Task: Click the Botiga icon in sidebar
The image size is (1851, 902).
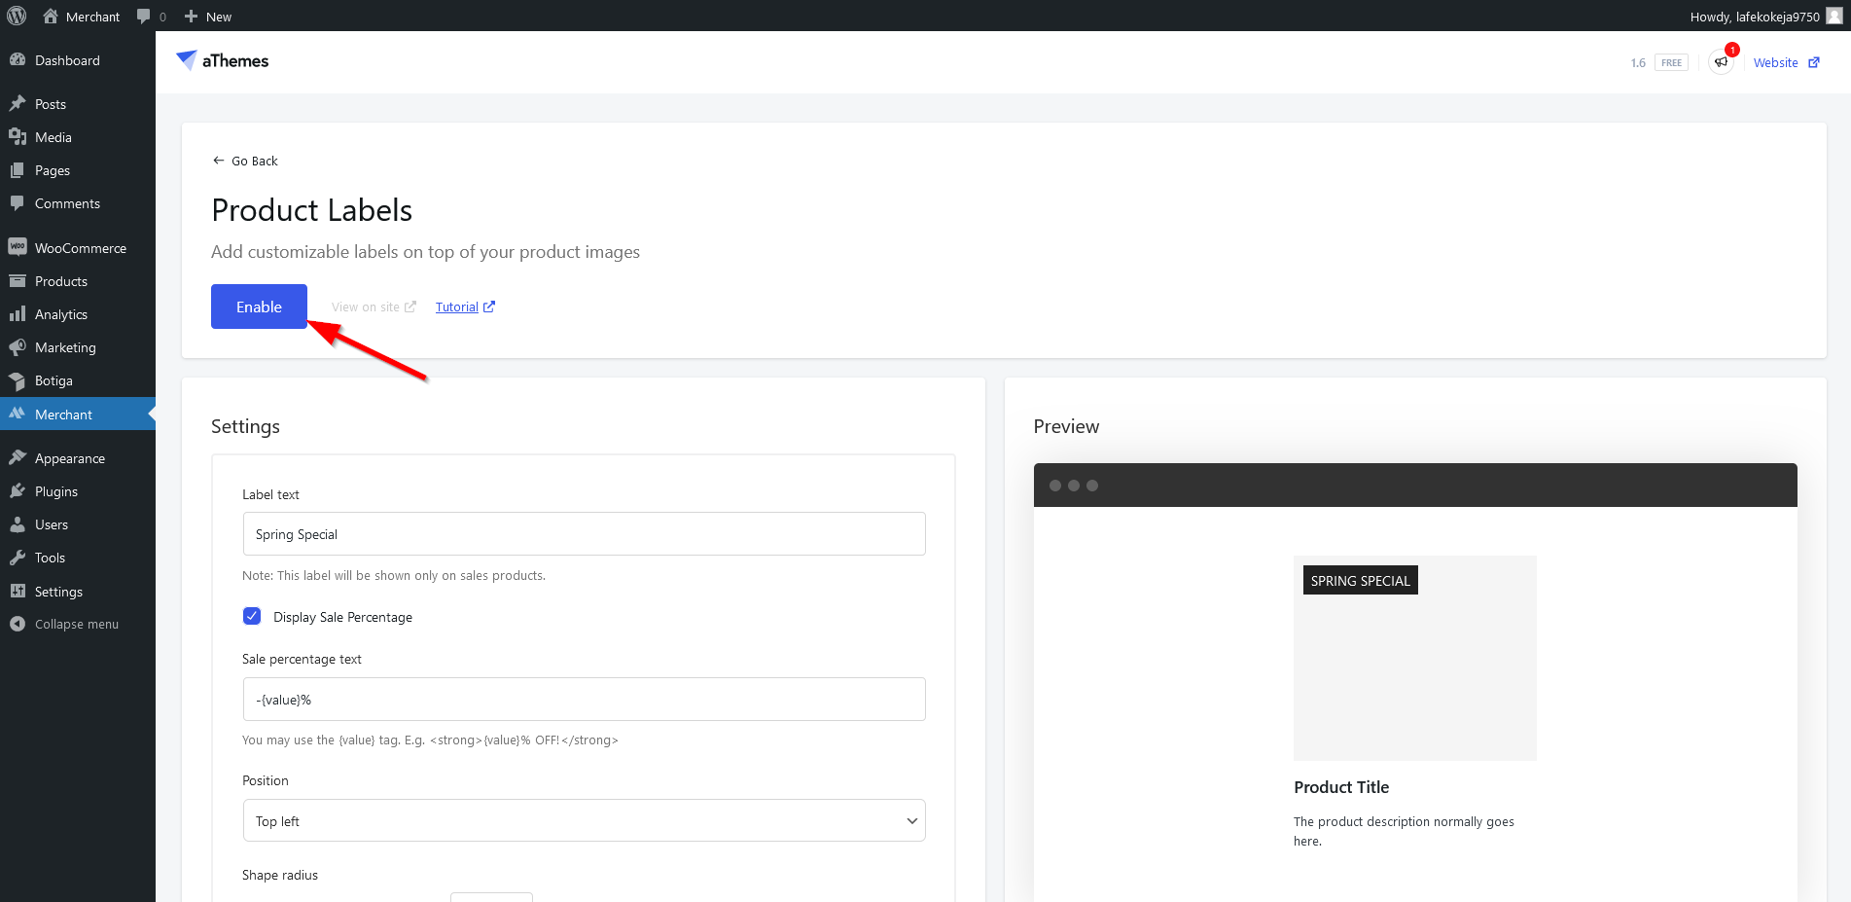Action: click(x=18, y=380)
